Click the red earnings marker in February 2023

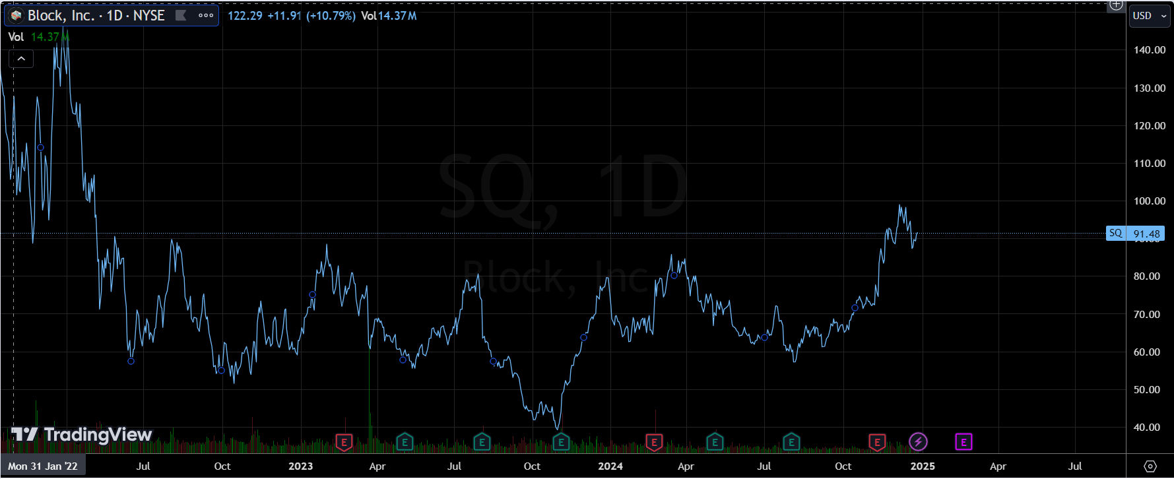pyautogui.click(x=344, y=442)
